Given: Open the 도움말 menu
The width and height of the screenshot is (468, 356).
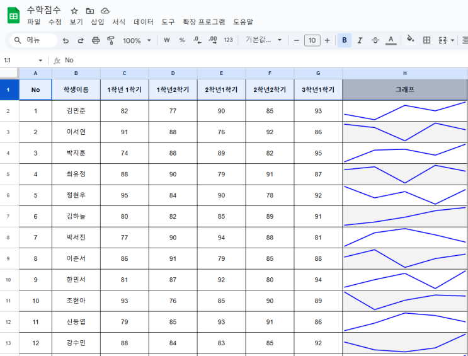Looking at the screenshot, I should pos(243,22).
